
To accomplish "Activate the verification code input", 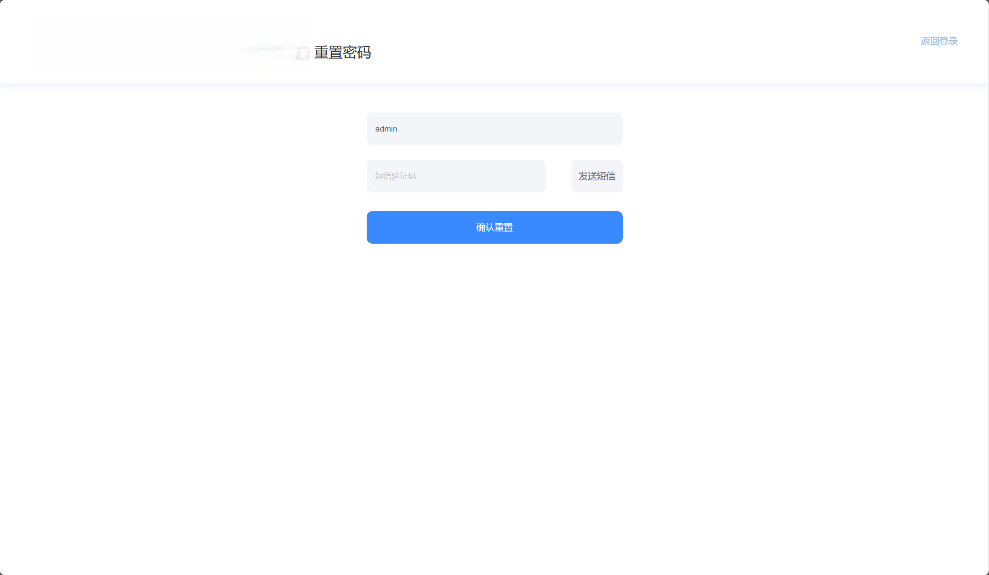I will pyautogui.click(x=456, y=176).
